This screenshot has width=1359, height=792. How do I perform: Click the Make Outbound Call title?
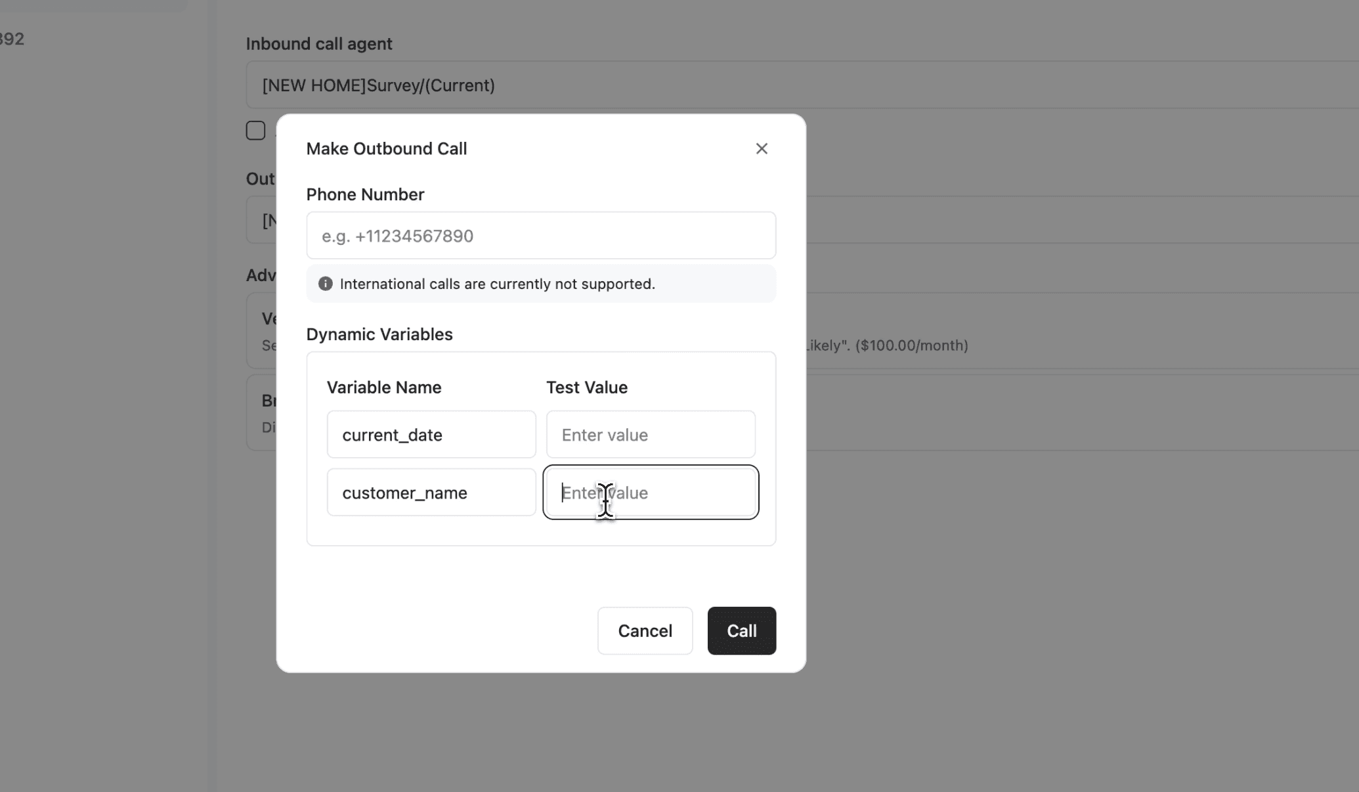[387, 149]
